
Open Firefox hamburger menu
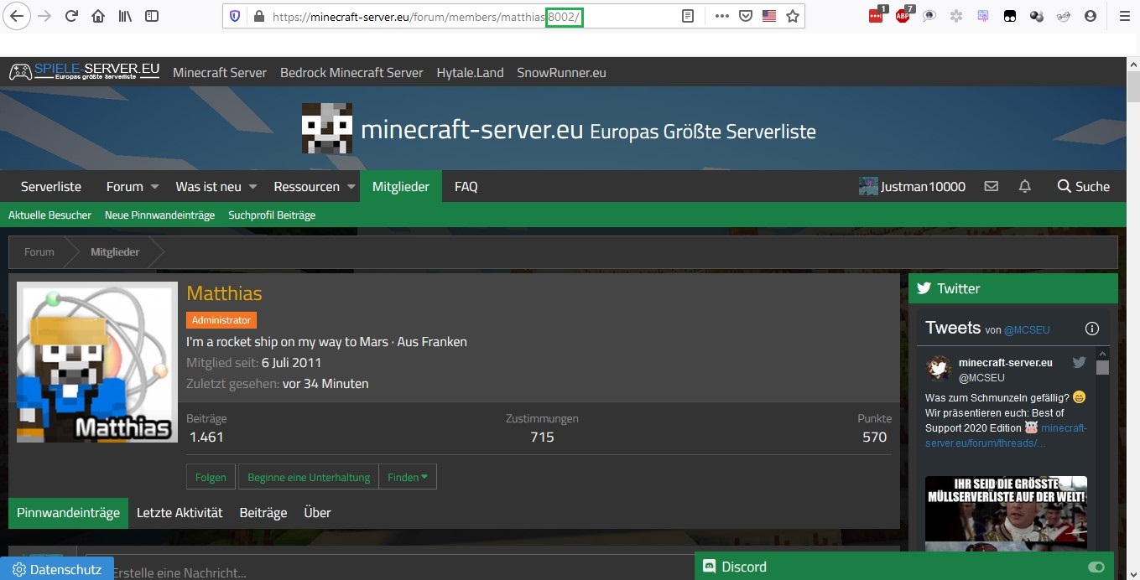tap(1125, 16)
